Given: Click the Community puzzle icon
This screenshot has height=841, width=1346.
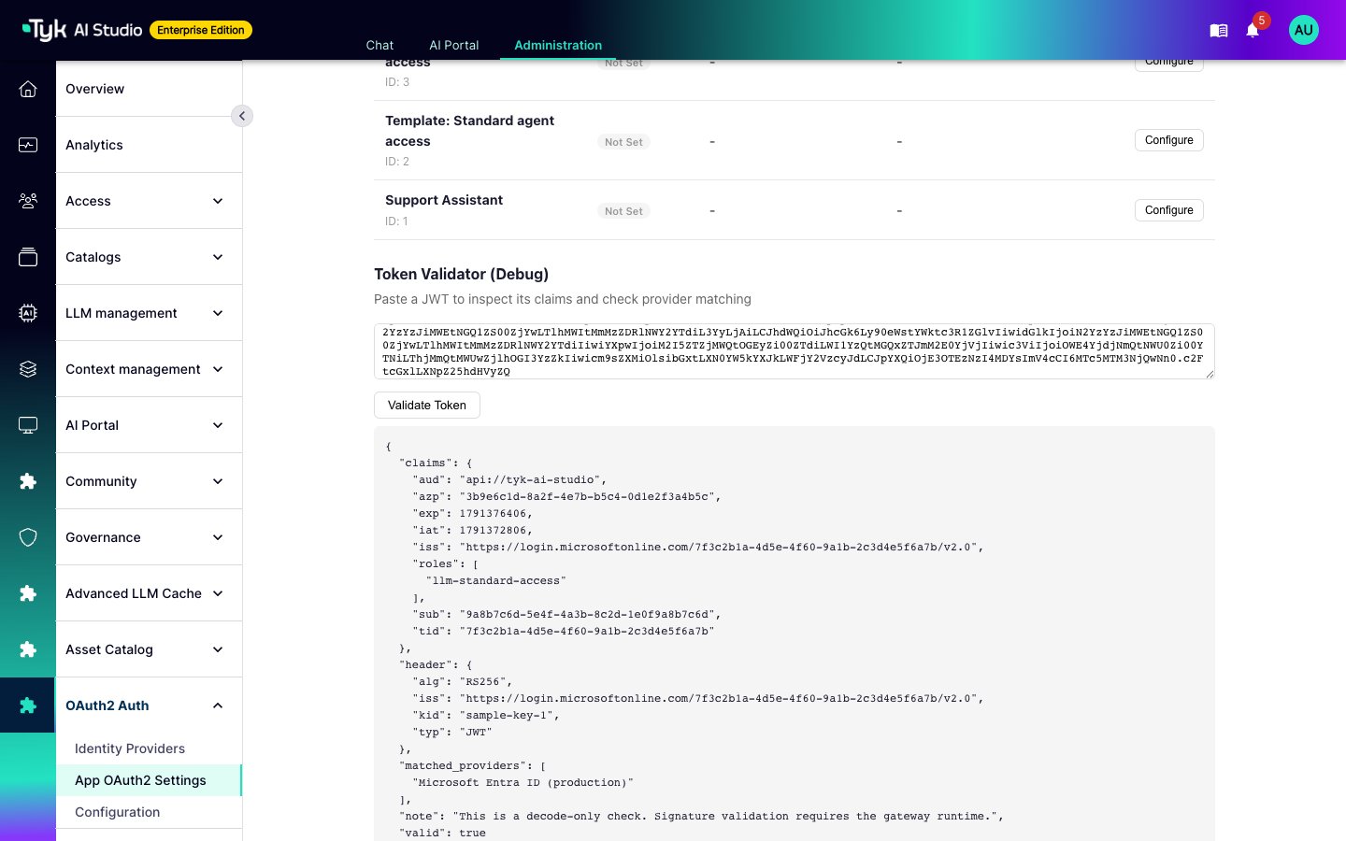Looking at the screenshot, I should click(28, 481).
